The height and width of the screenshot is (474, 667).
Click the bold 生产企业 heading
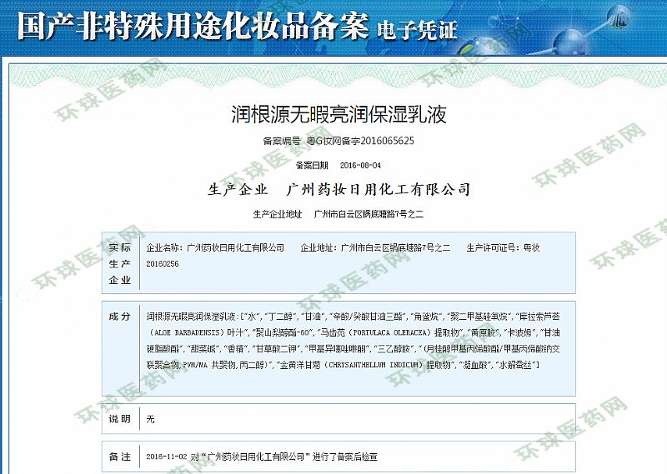[x=238, y=189]
